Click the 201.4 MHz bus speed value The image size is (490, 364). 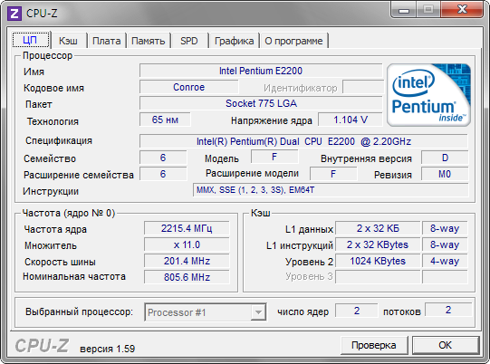[187, 261]
